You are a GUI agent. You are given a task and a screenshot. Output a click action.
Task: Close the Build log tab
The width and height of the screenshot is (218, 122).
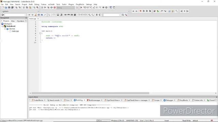pyautogui.click(x=84, y=100)
